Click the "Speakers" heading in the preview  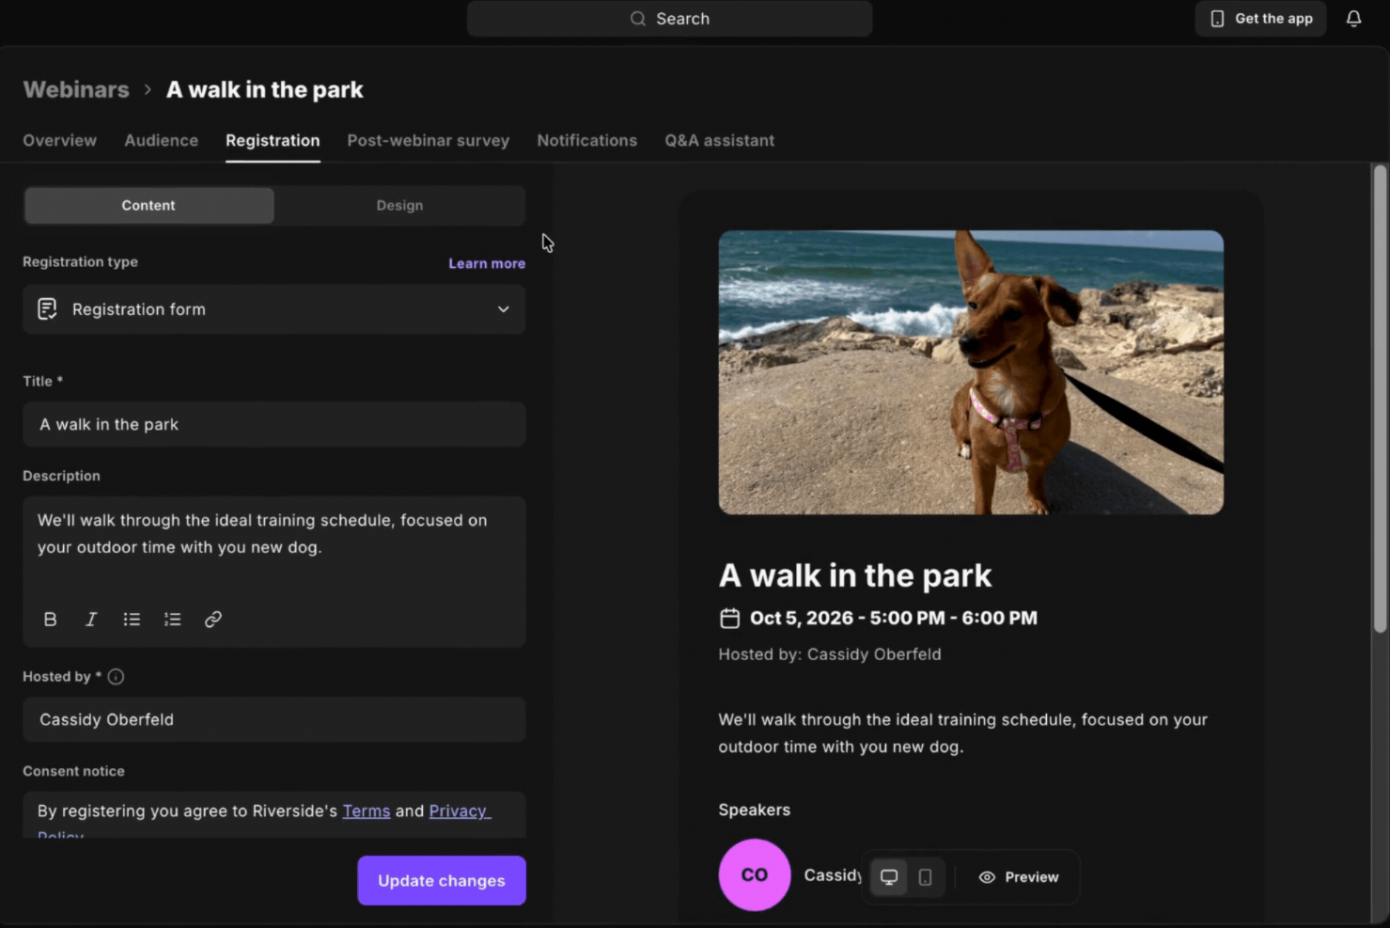[x=755, y=810]
